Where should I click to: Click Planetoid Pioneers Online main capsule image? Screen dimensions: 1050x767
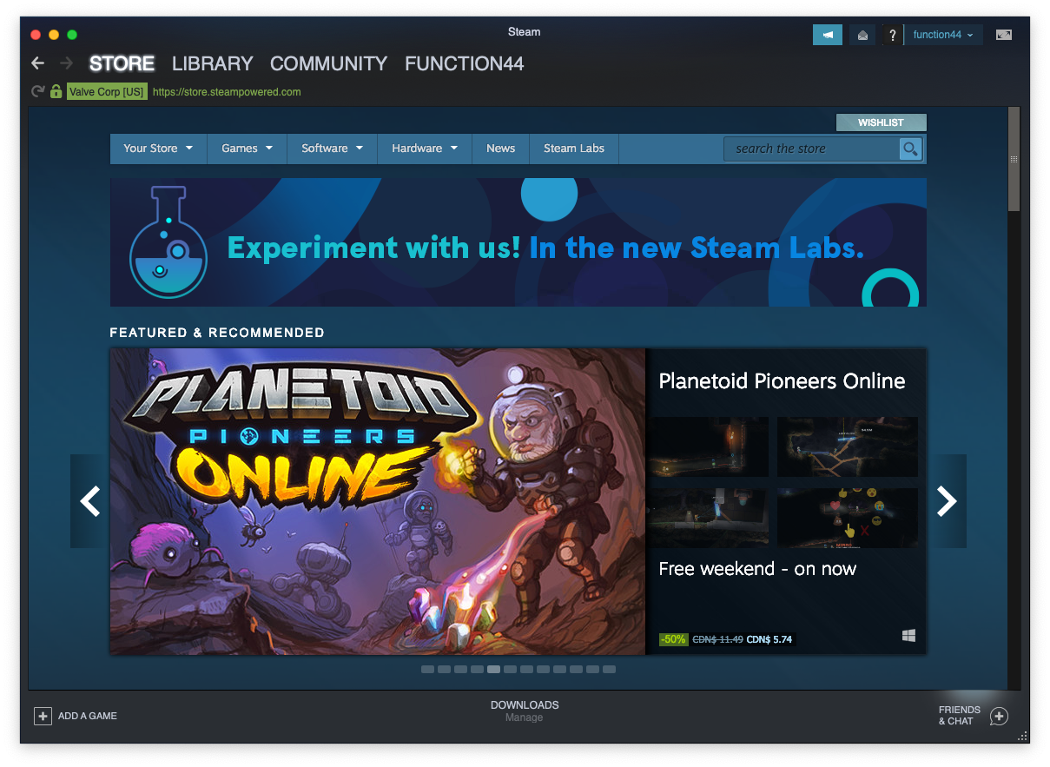tap(378, 501)
